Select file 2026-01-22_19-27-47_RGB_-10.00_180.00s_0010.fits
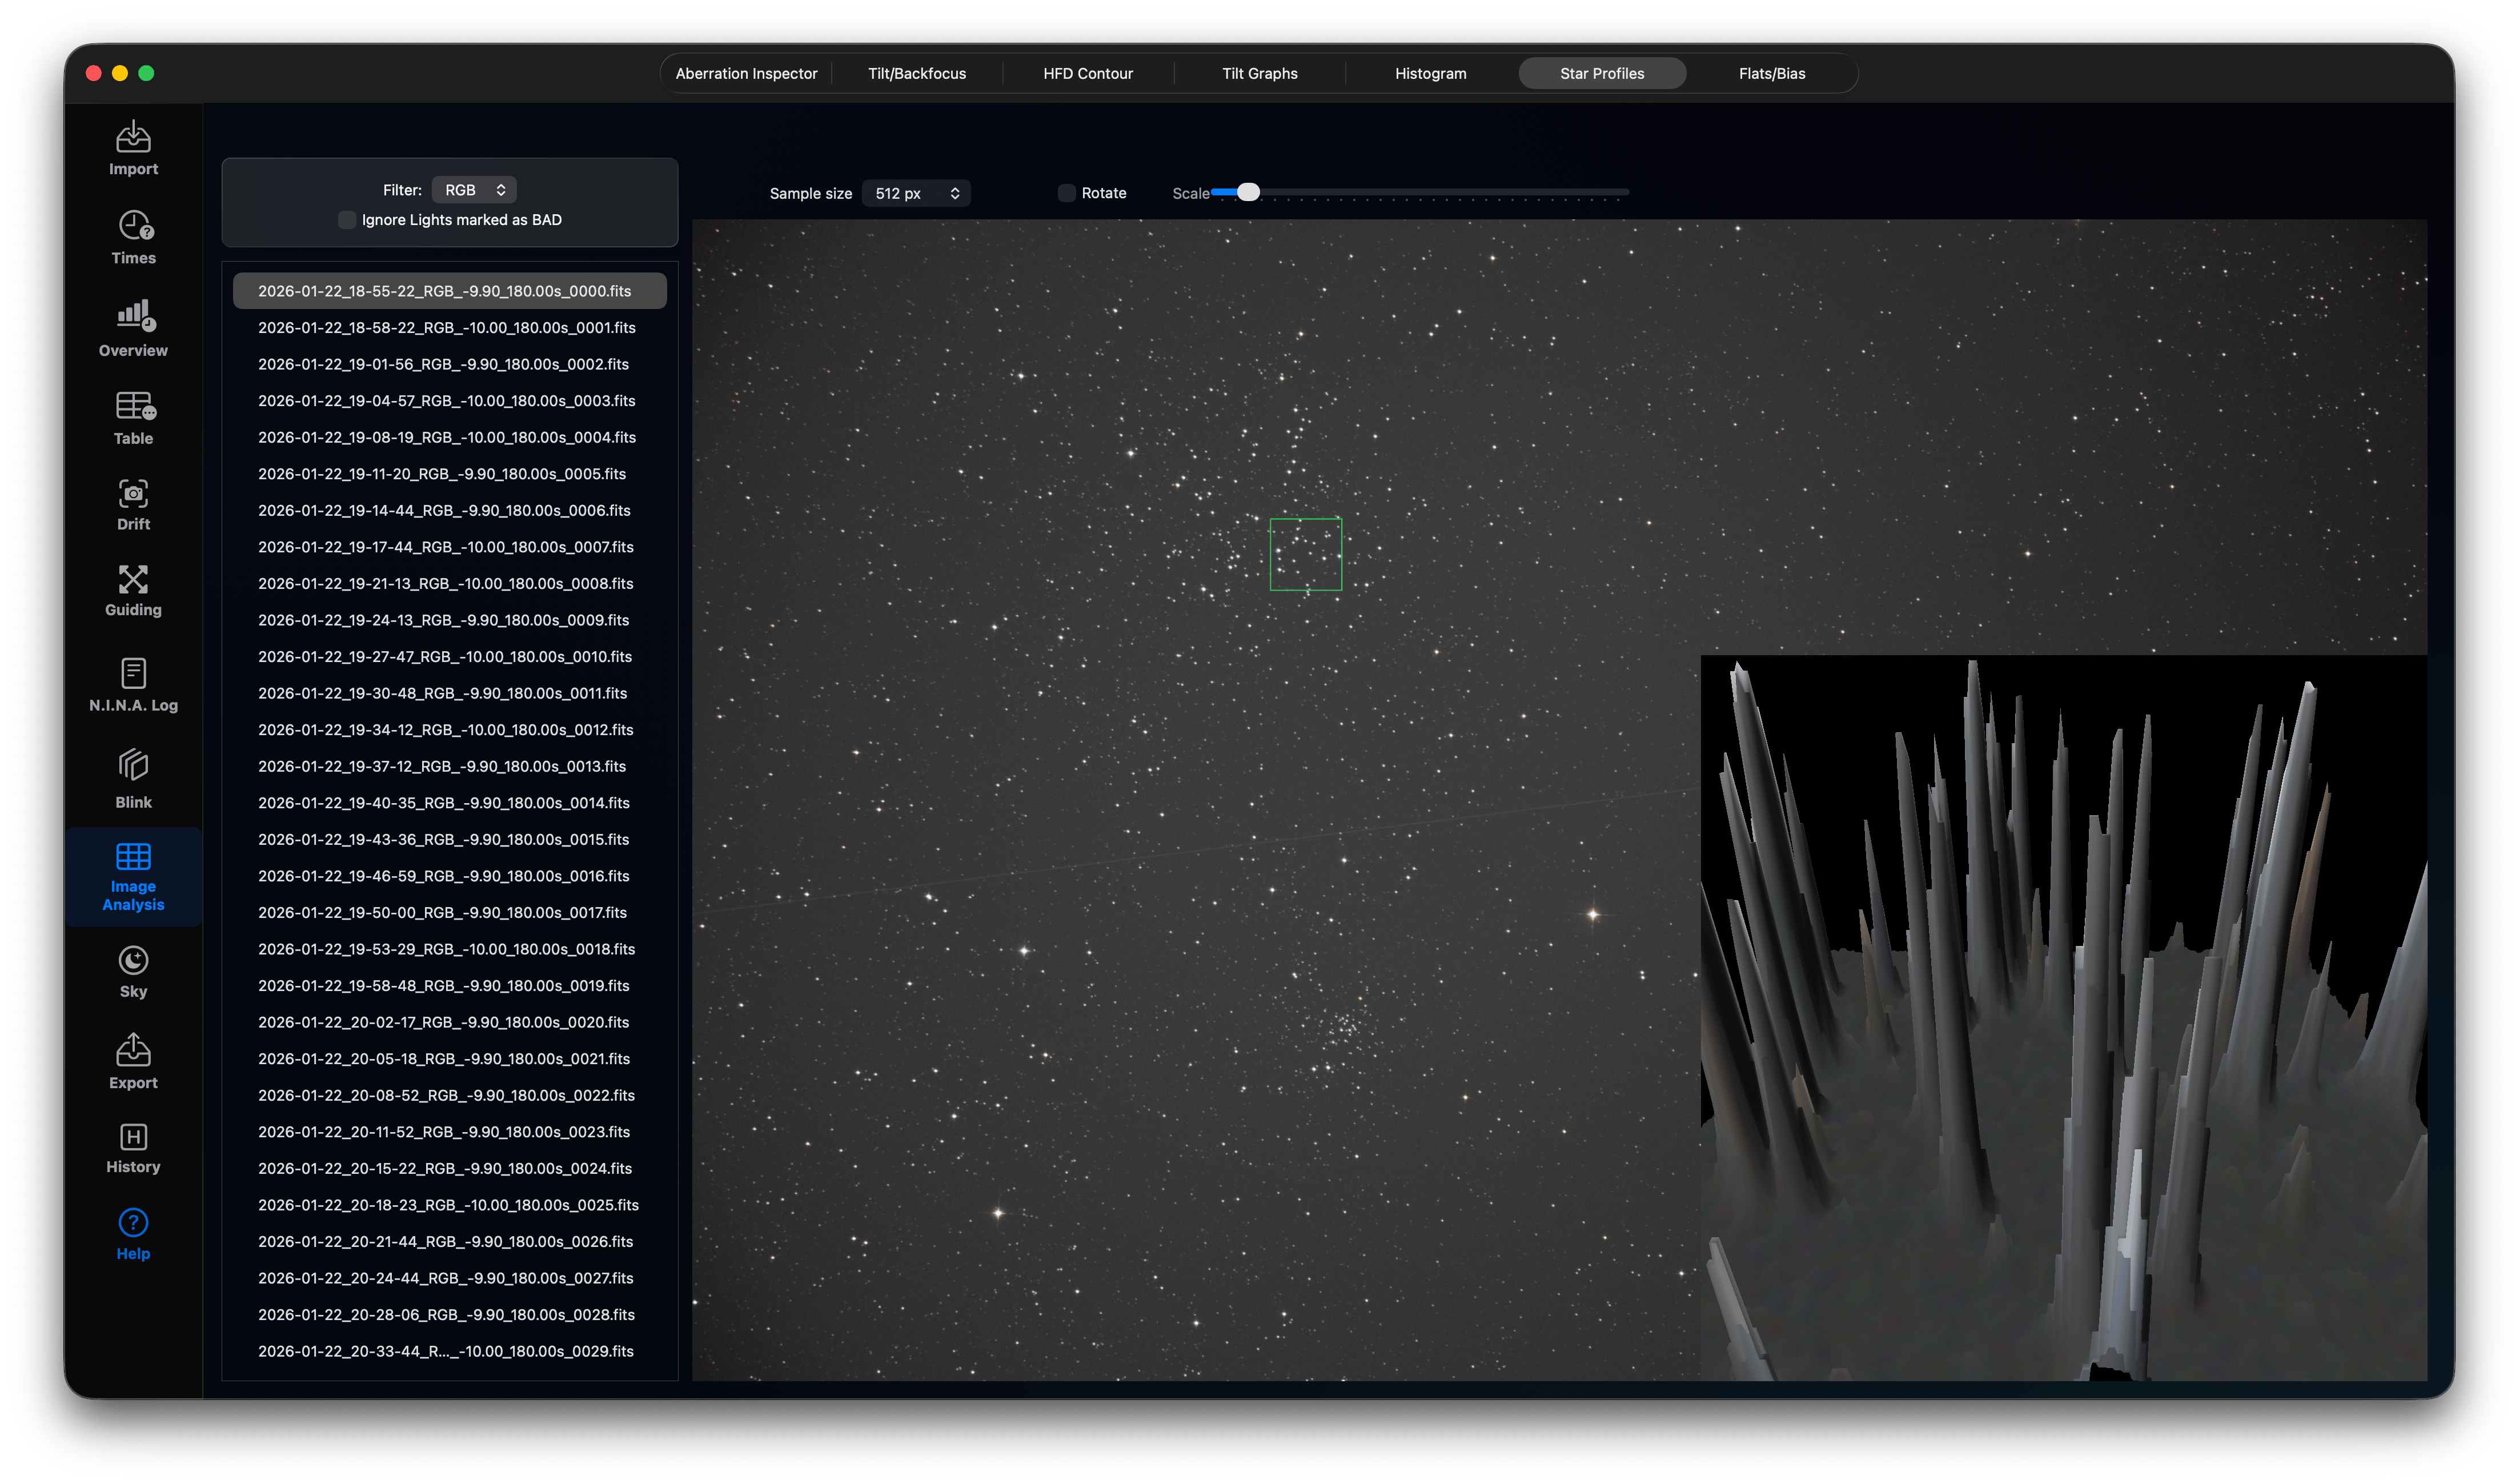Viewport: 2519px width, 1484px height. tap(449, 657)
